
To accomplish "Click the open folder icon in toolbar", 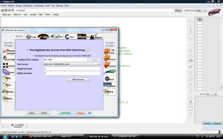I will pyautogui.click(x=3, y=10).
